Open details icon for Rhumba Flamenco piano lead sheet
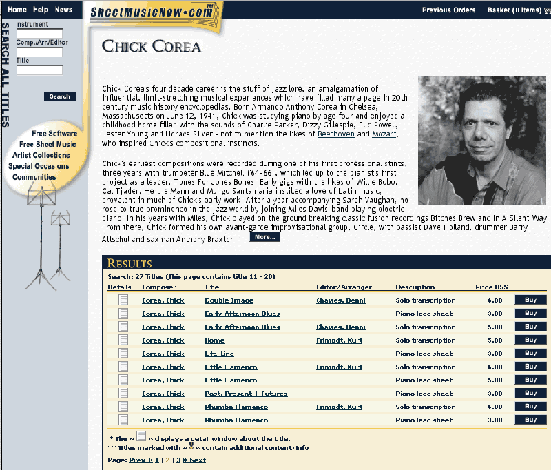Viewport: 551px width, 470px height. tap(123, 420)
